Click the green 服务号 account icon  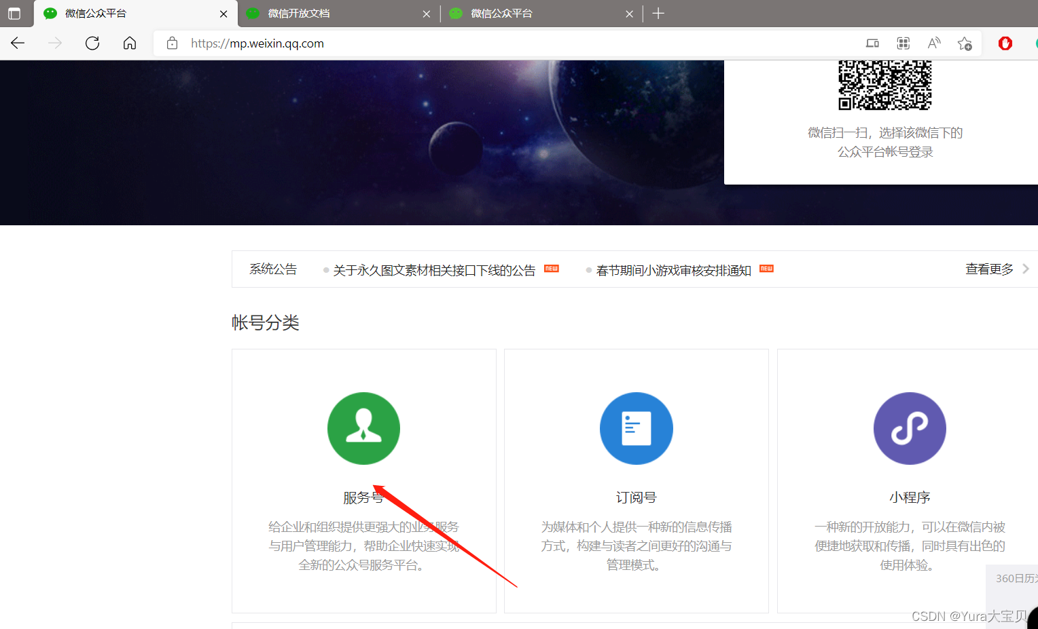coord(363,428)
